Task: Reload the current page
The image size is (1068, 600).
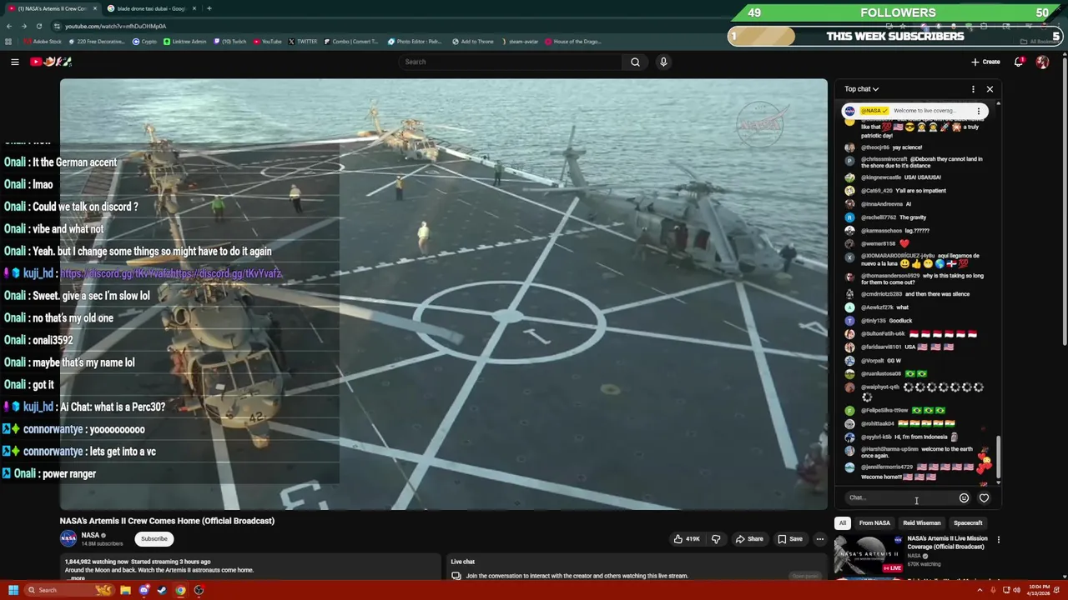Action: click(x=38, y=26)
